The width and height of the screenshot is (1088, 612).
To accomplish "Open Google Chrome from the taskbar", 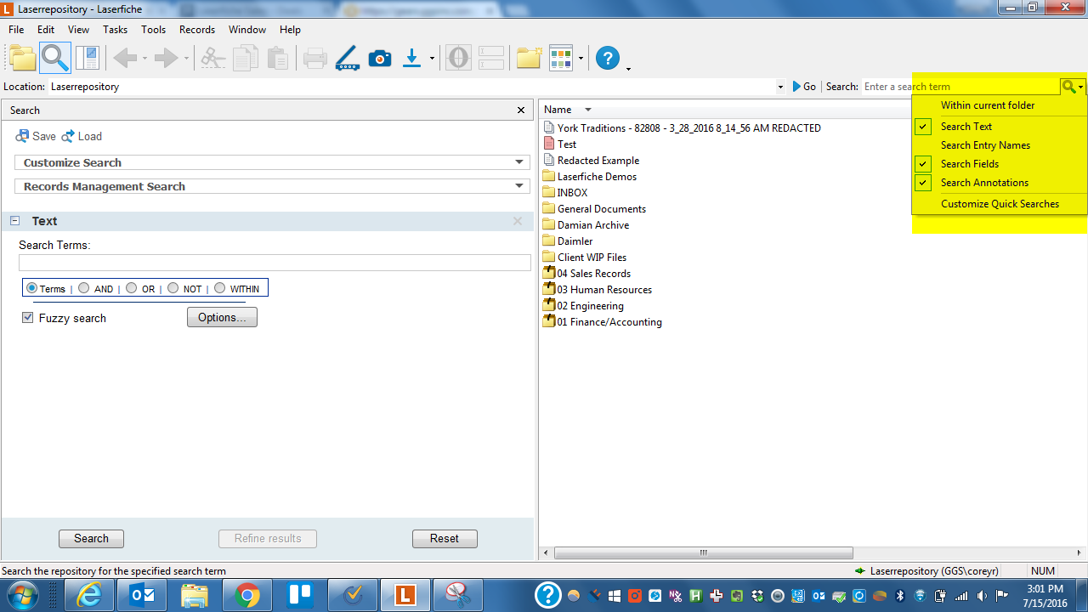I will tap(247, 595).
